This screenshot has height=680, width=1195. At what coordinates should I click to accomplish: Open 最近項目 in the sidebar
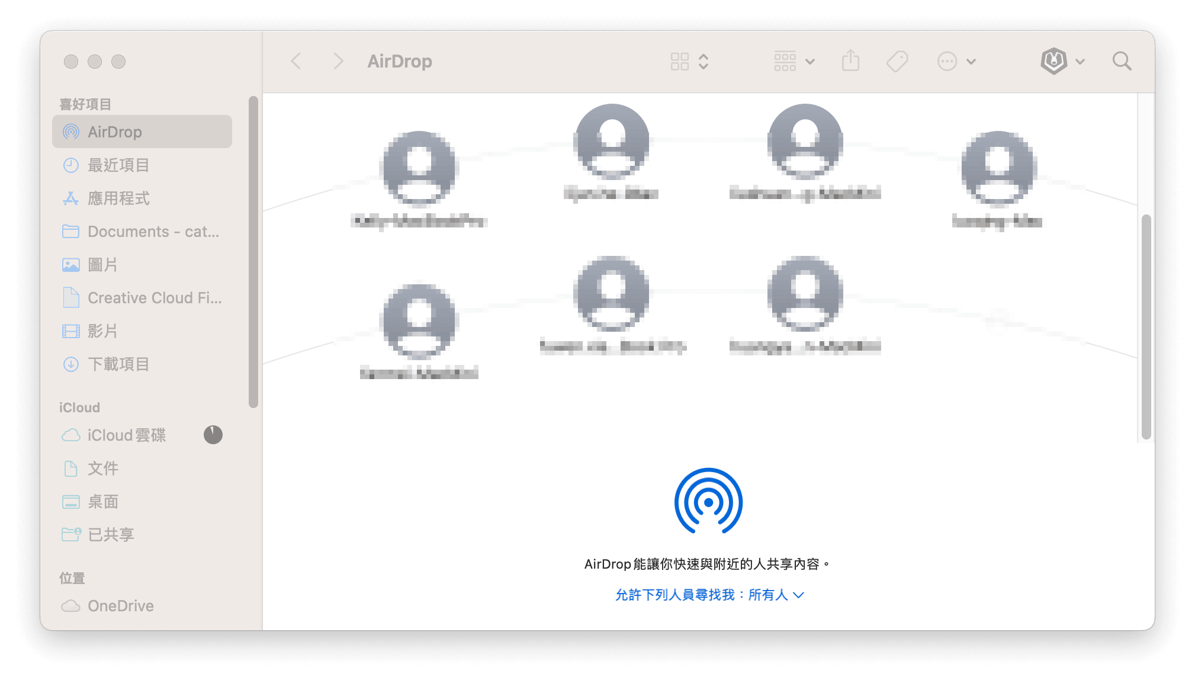tap(142, 165)
